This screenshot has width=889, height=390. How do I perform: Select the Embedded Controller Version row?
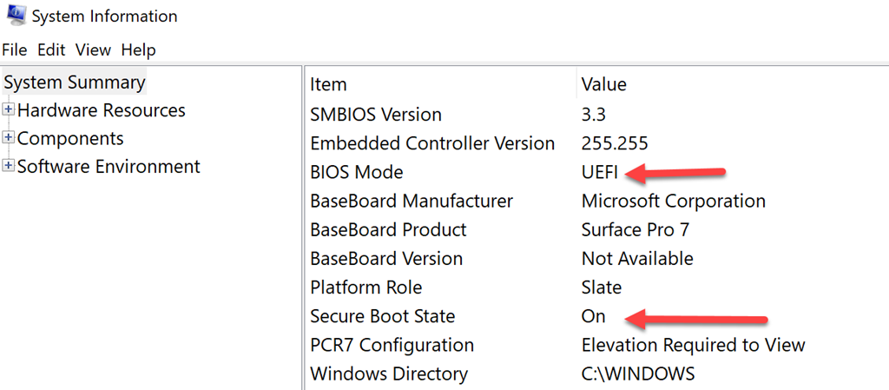click(431, 143)
